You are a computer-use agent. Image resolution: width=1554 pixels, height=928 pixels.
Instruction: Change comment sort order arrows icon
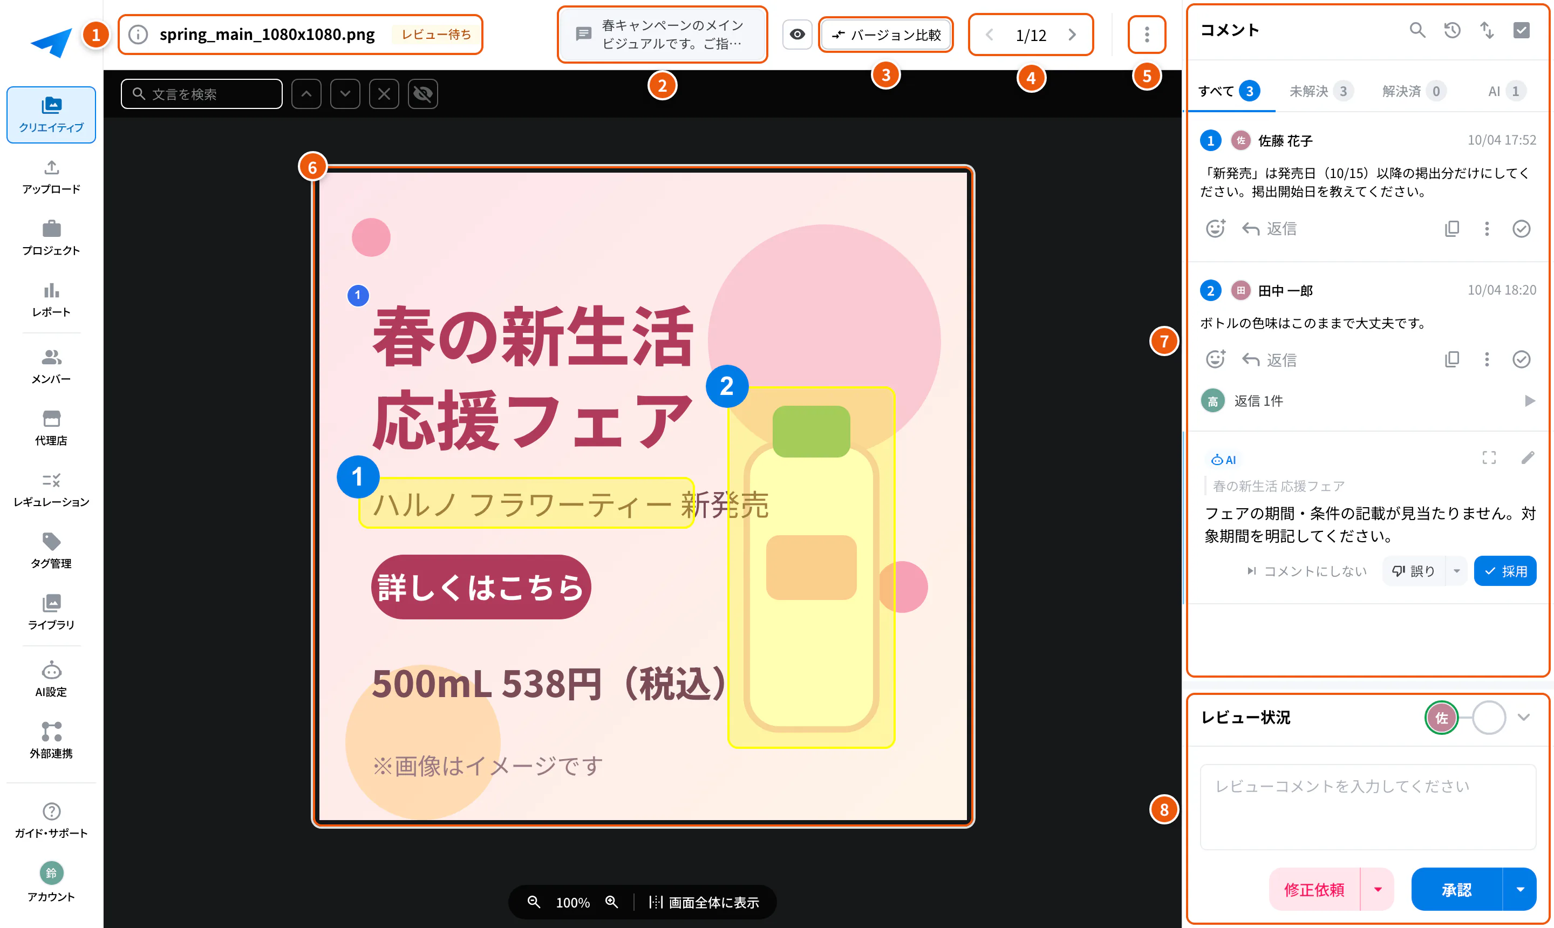(x=1487, y=30)
